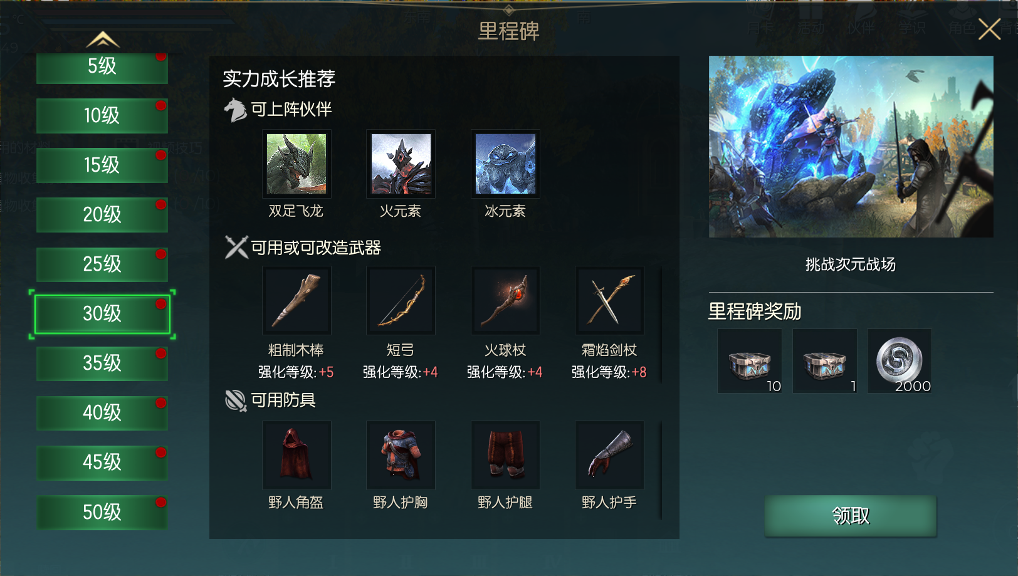The width and height of the screenshot is (1018, 576).
Task: Open the 挑战次元战场 preview image
Action: 851,147
